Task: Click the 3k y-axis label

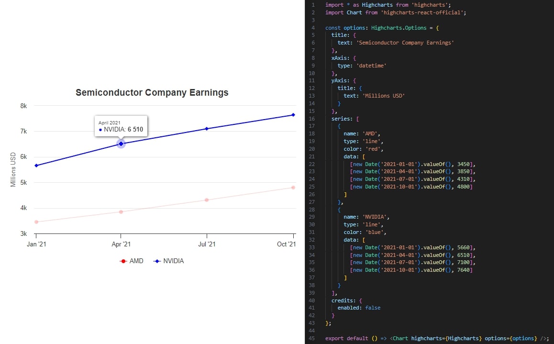Action: point(23,234)
